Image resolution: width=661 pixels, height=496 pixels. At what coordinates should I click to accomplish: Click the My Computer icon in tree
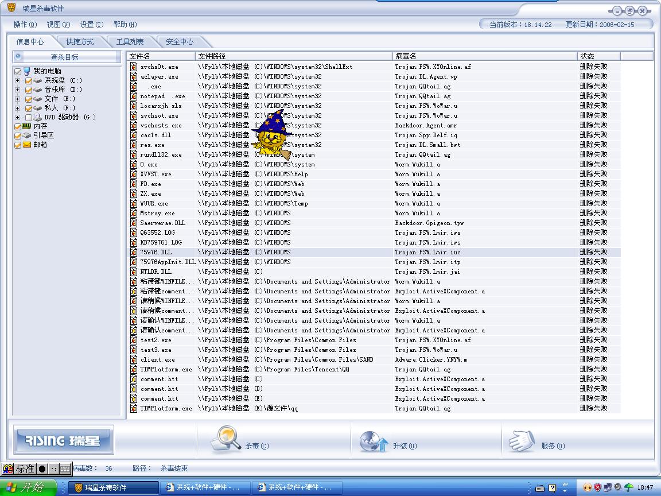click(28, 71)
